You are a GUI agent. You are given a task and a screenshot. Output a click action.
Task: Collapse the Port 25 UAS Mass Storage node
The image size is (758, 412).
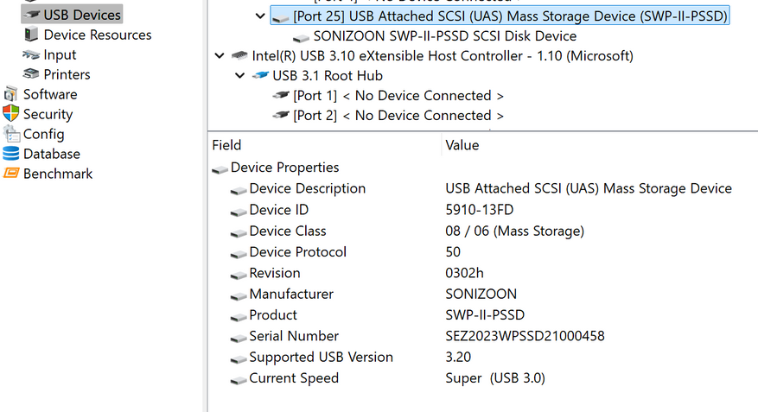261,16
